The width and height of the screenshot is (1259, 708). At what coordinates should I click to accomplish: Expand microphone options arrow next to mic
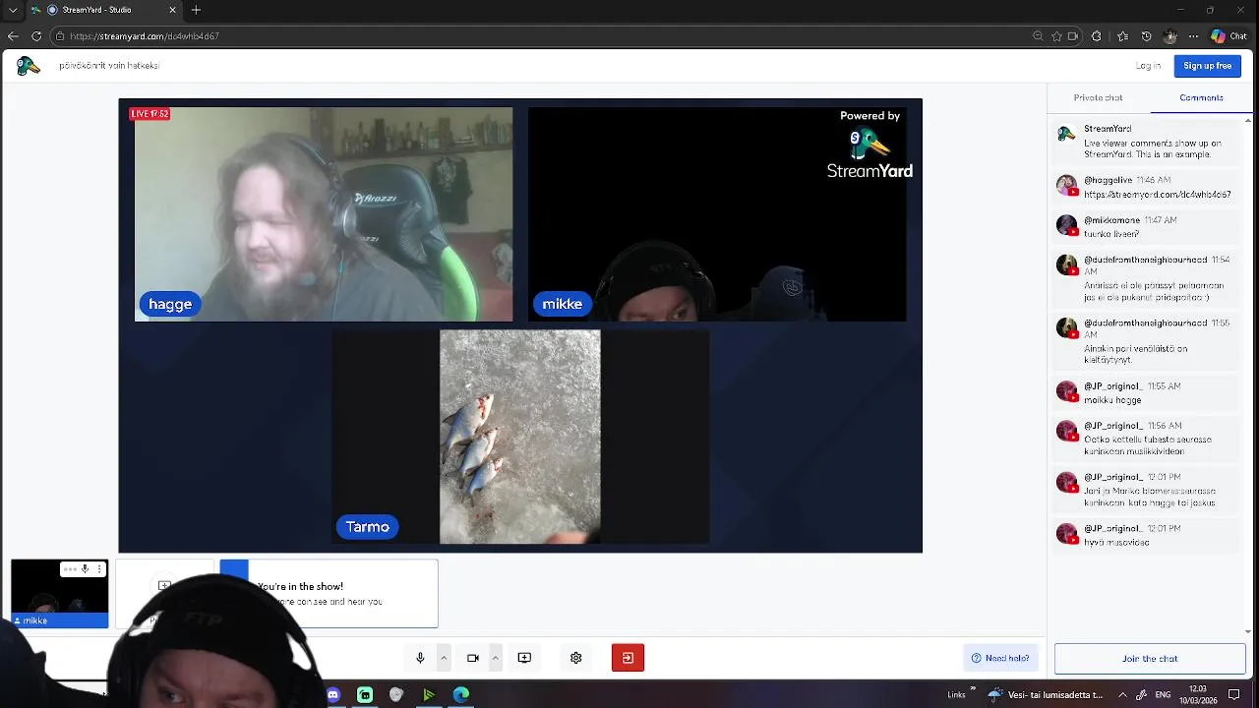pyautogui.click(x=444, y=658)
